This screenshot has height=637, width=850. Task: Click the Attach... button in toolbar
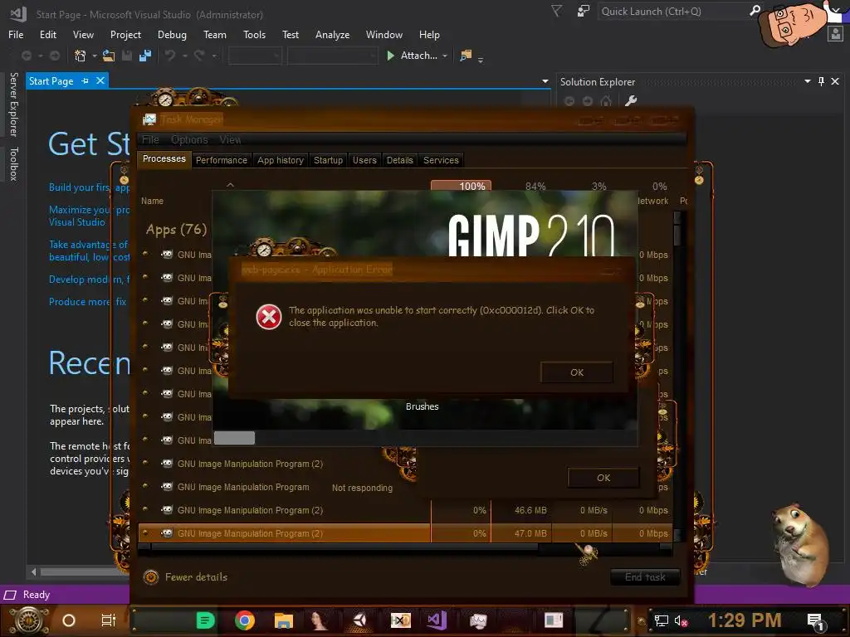(412, 56)
